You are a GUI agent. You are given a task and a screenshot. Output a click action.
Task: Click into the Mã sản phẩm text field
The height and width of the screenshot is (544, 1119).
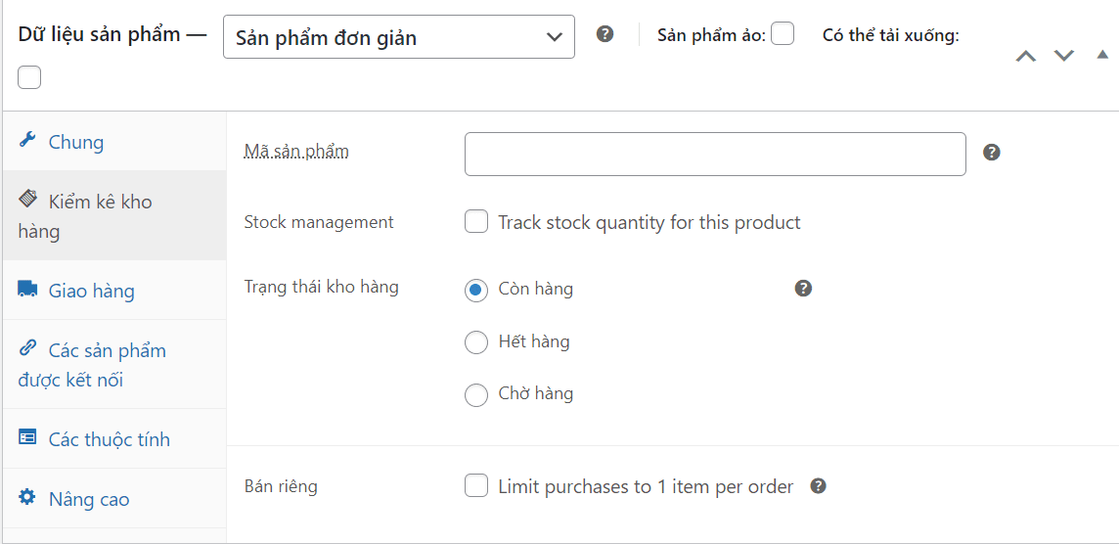click(x=715, y=154)
